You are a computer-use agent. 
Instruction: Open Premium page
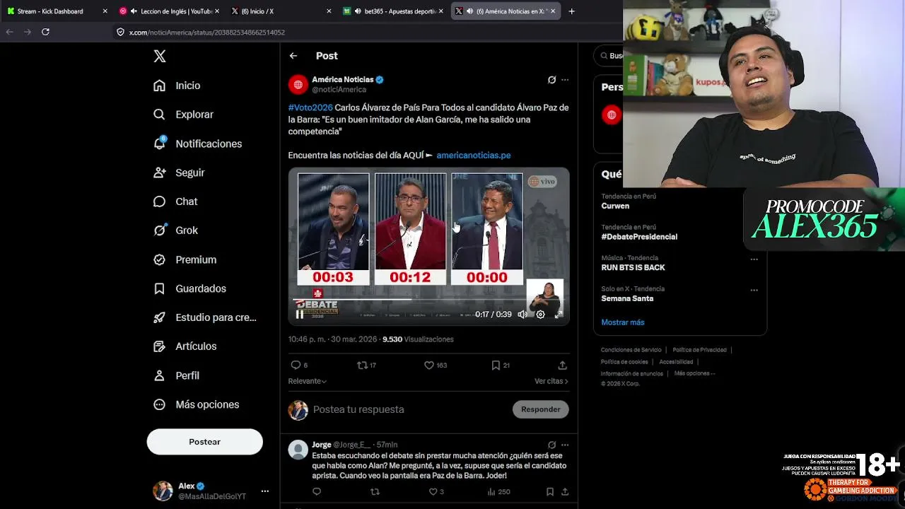click(x=185, y=259)
